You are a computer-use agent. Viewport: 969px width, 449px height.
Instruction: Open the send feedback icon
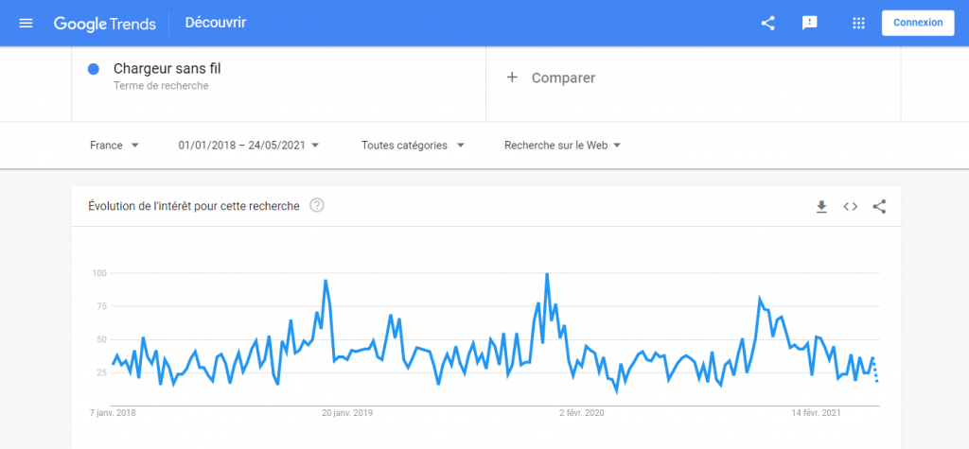(x=810, y=23)
